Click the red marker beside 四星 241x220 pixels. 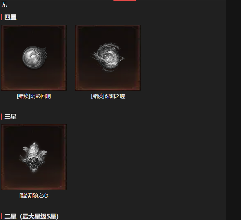(2, 17)
